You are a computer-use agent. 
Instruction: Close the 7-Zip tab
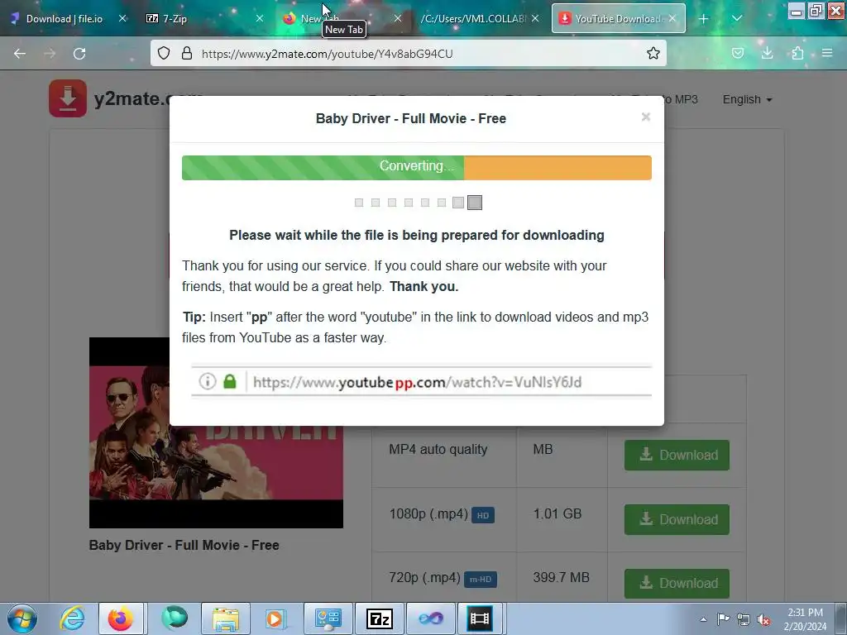coord(259,19)
